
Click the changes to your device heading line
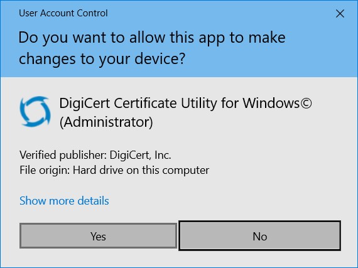(102, 58)
